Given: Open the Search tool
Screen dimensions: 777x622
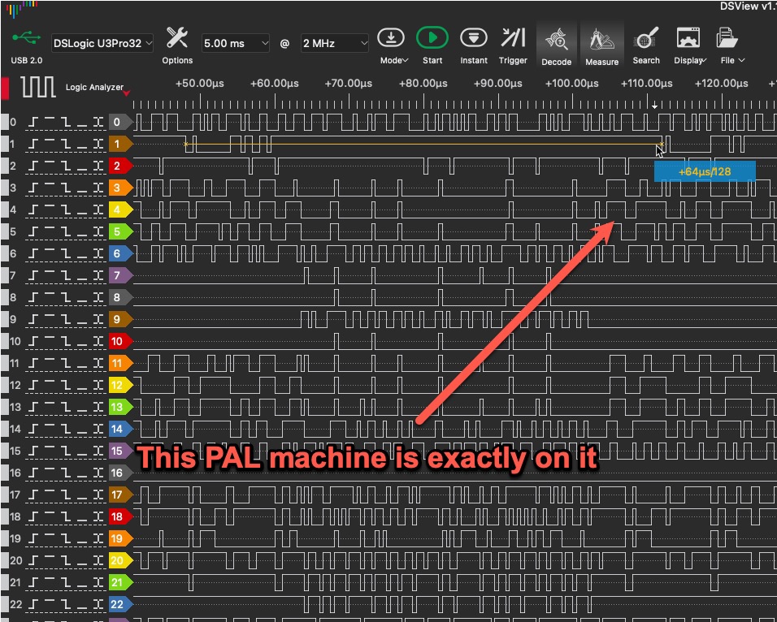Looking at the screenshot, I should (x=646, y=39).
